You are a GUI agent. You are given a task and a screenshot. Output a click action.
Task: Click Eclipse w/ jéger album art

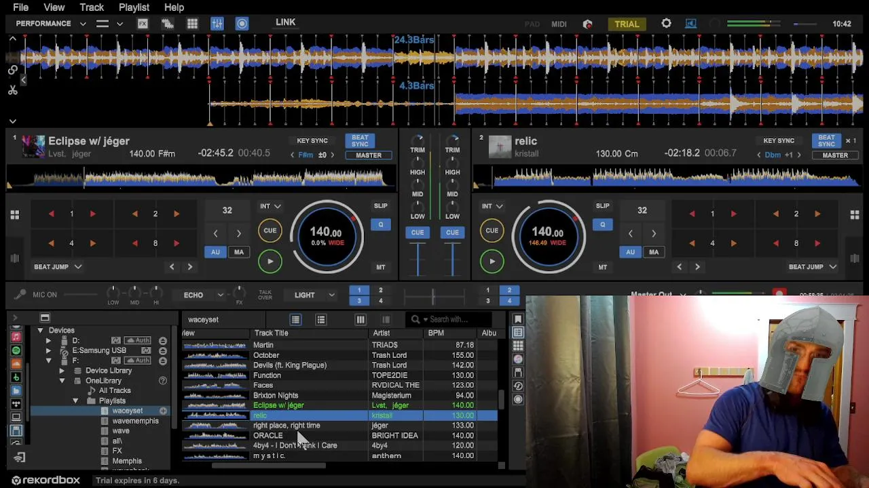pyautogui.click(x=33, y=146)
